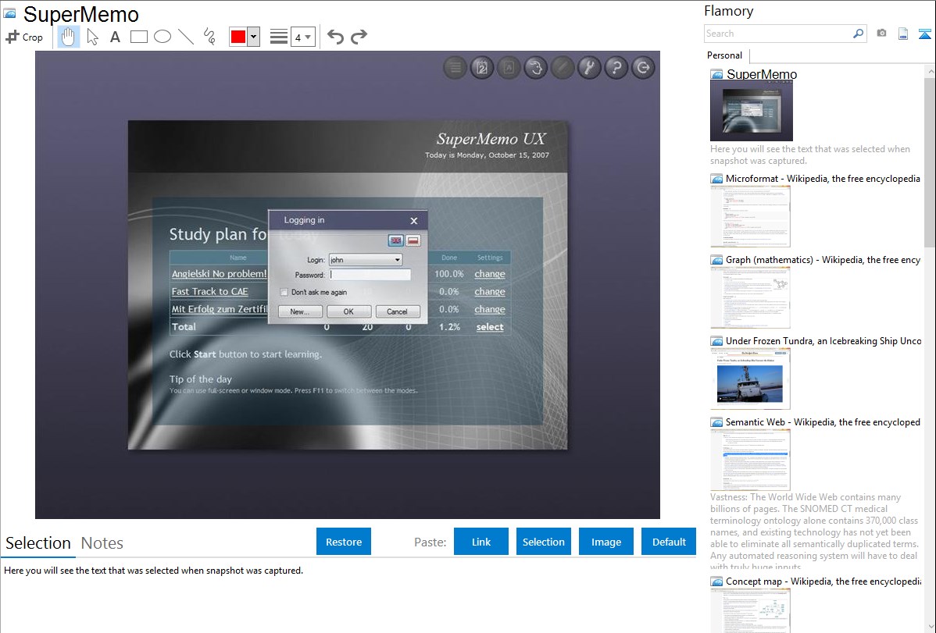Click the SuperMemo head profile round icon
The width and height of the screenshot is (936, 633).
point(535,68)
